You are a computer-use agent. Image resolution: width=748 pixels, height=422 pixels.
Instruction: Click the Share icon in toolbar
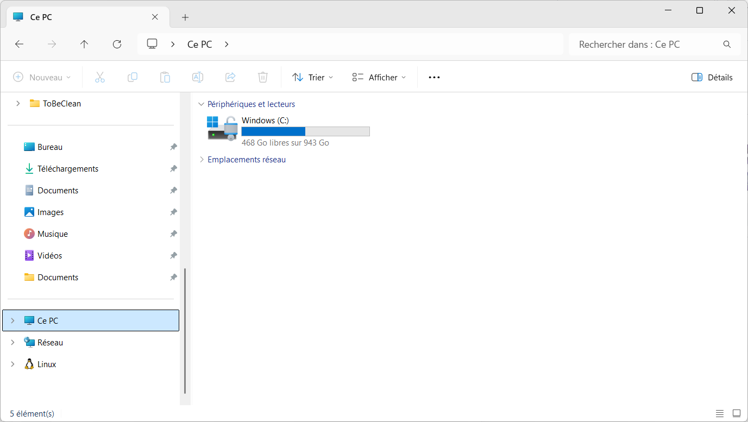pyautogui.click(x=230, y=77)
